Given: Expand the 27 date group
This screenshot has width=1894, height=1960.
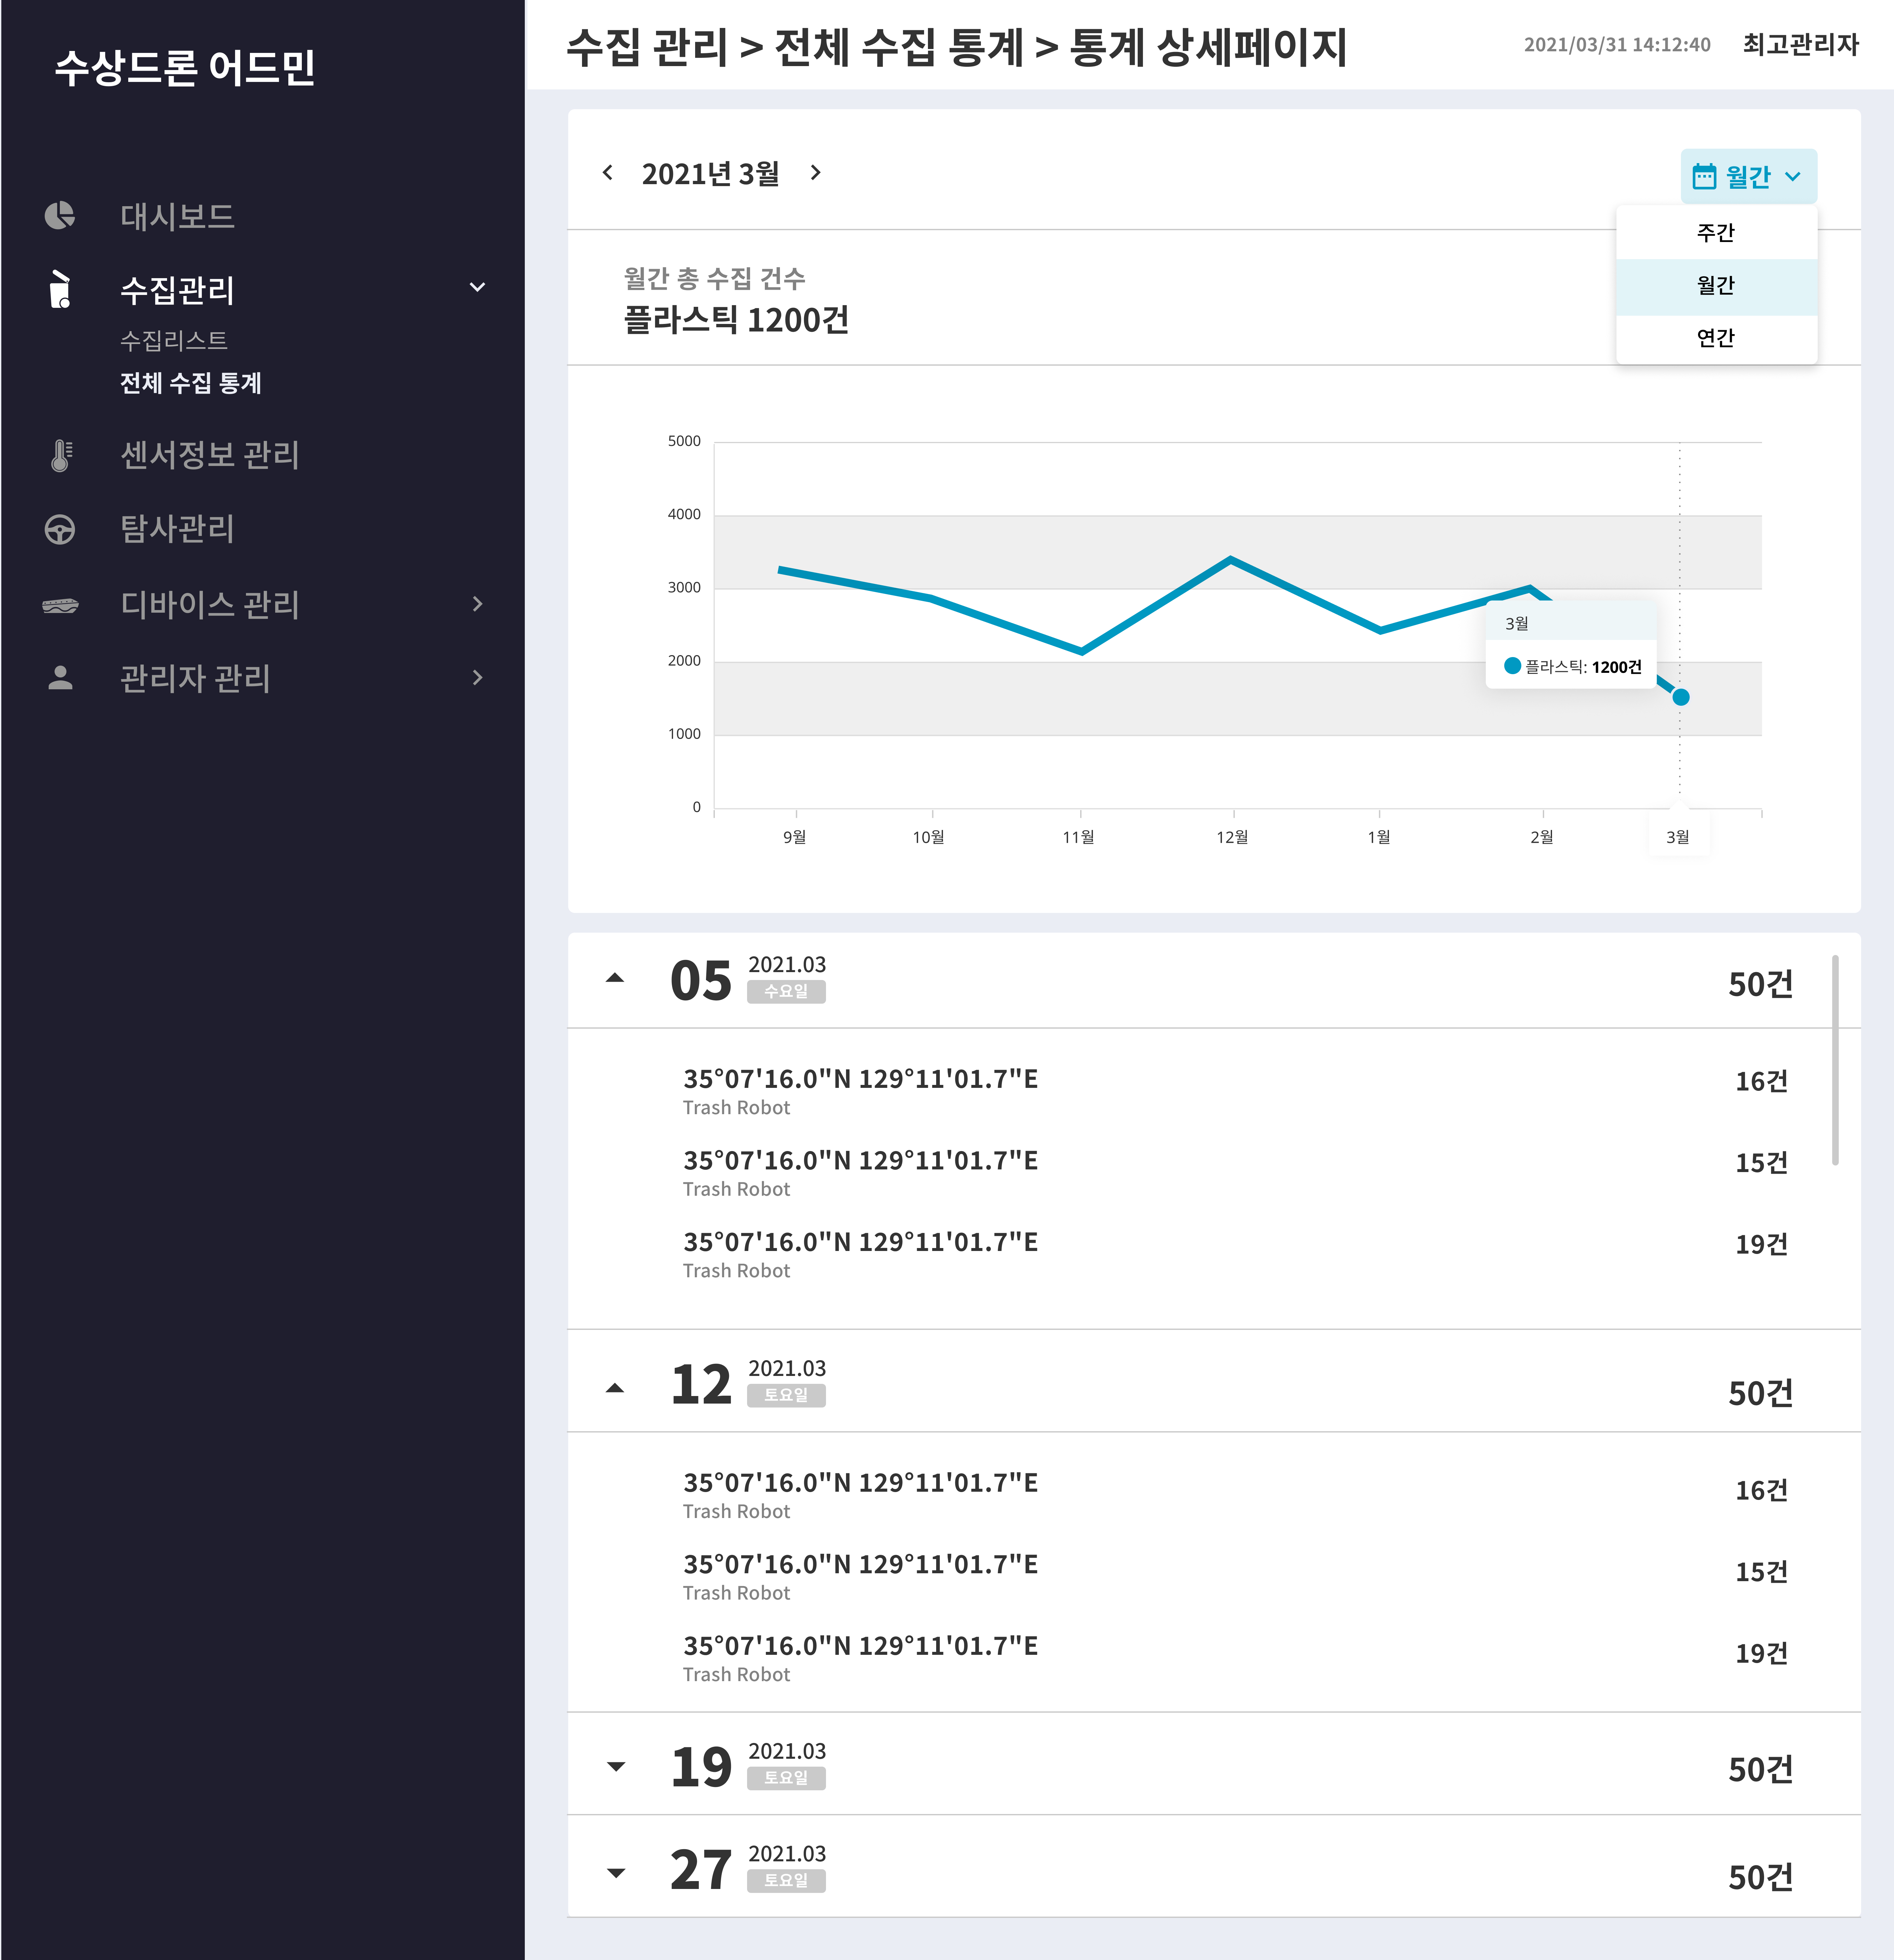Looking at the screenshot, I should click(x=616, y=1873).
